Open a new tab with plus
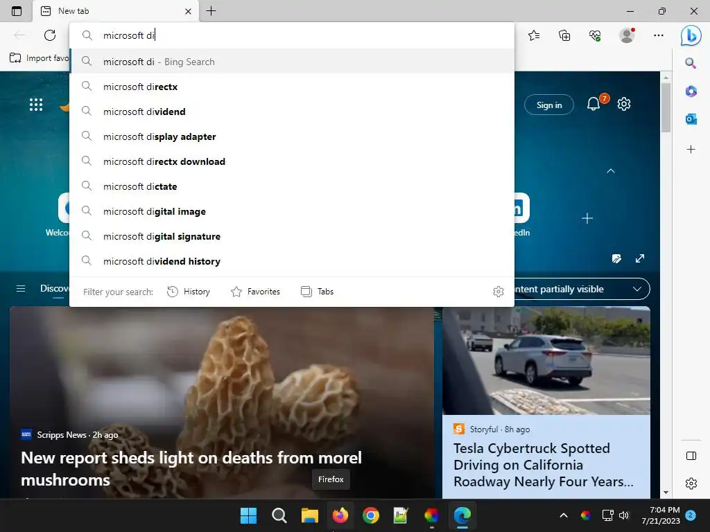The image size is (710, 532). (211, 11)
